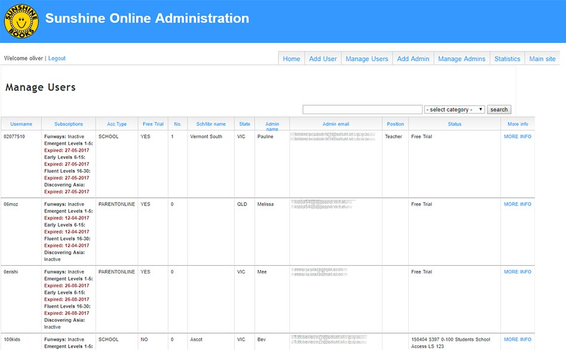Open the Add Admin tab
The height and width of the screenshot is (350, 566).
413,59
